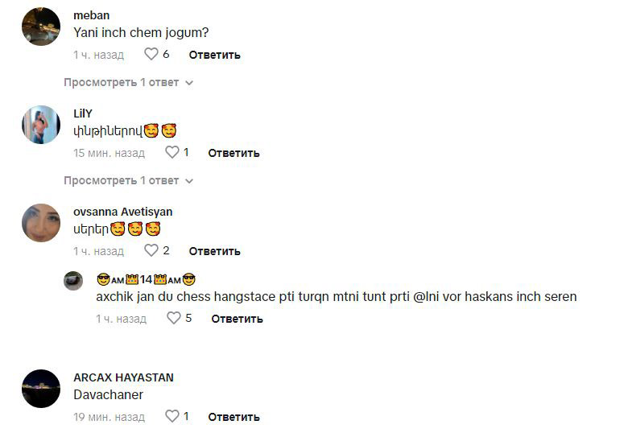The width and height of the screenshot is (628, 437).
Task: Reply to ovsanna Avetisyan via Ответить
Action: pos(215,251)
